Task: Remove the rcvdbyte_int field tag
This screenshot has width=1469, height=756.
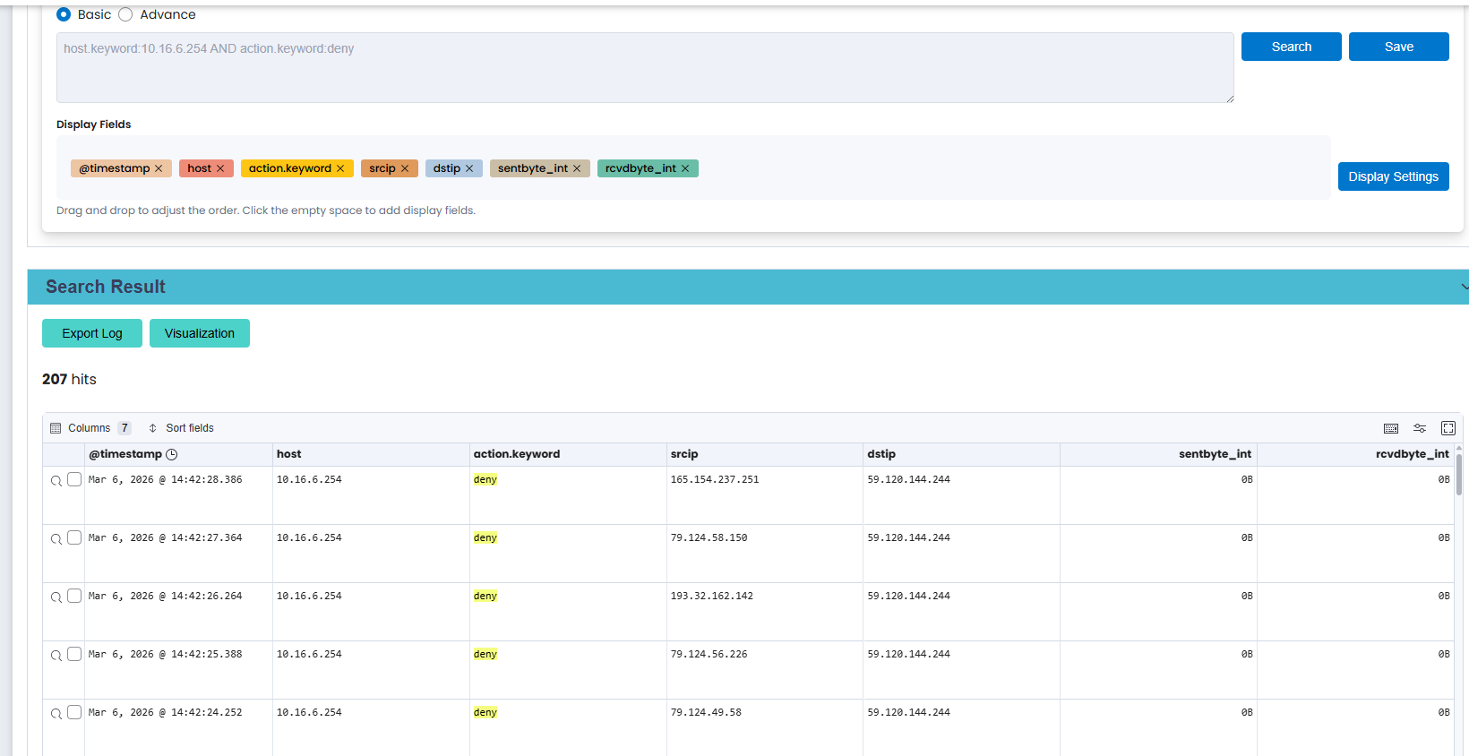Action: point(685,168)
